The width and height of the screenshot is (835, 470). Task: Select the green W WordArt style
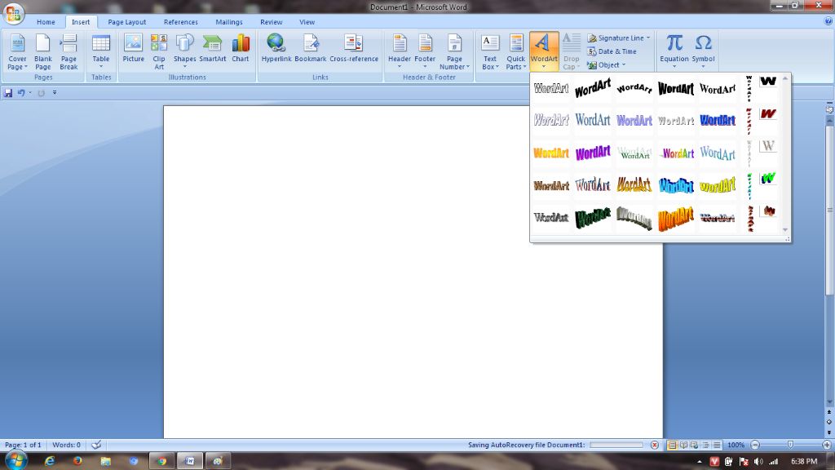point(768,178)
